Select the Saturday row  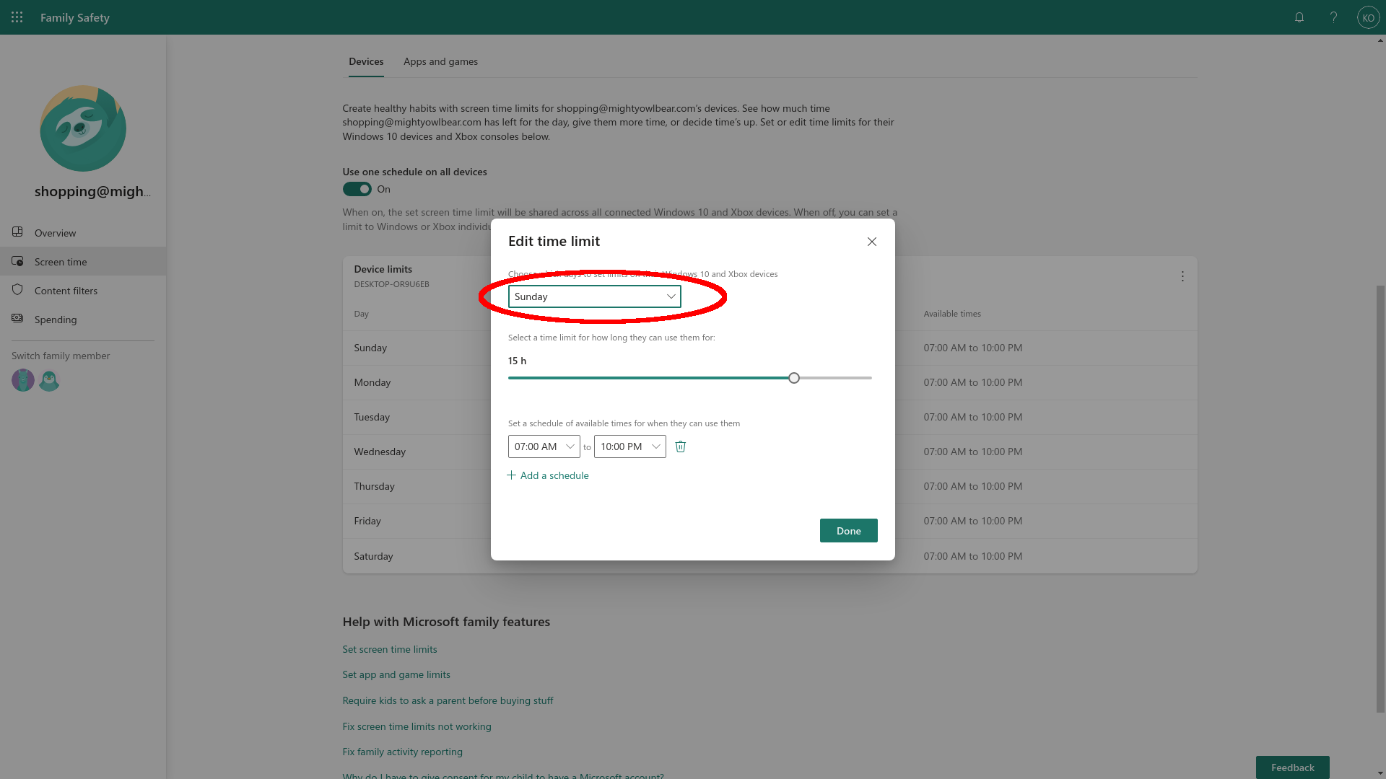click(x=770, y=556)
